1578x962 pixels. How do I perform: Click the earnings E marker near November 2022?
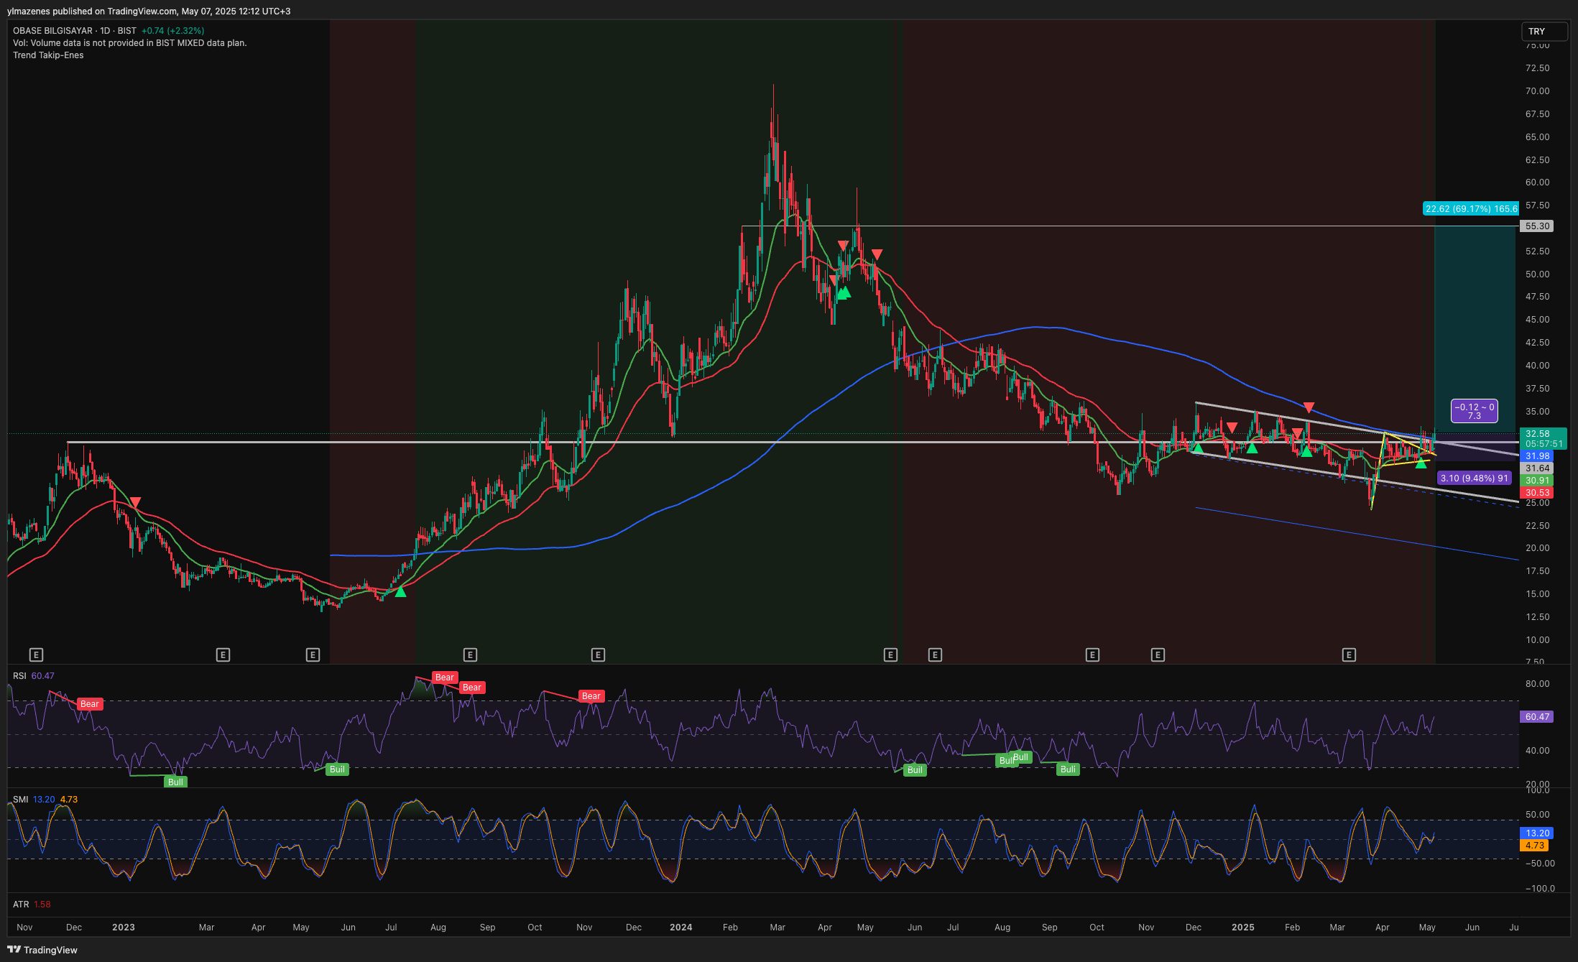[36, 655]
